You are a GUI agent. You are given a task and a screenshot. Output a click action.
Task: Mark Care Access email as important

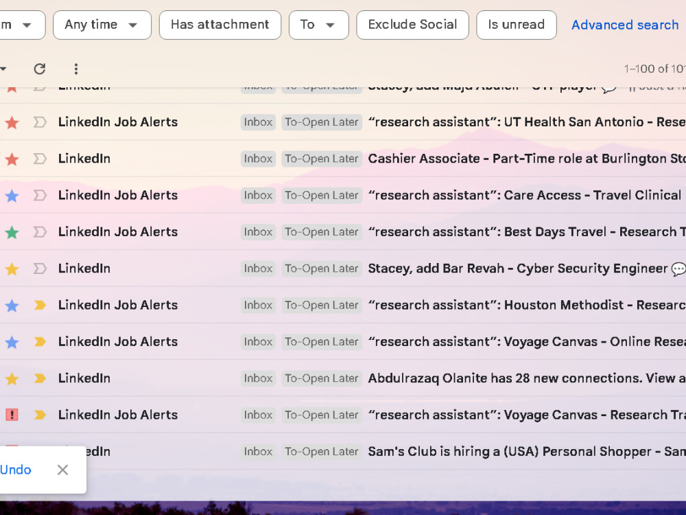pyautogui.click(x=40, y=195)
